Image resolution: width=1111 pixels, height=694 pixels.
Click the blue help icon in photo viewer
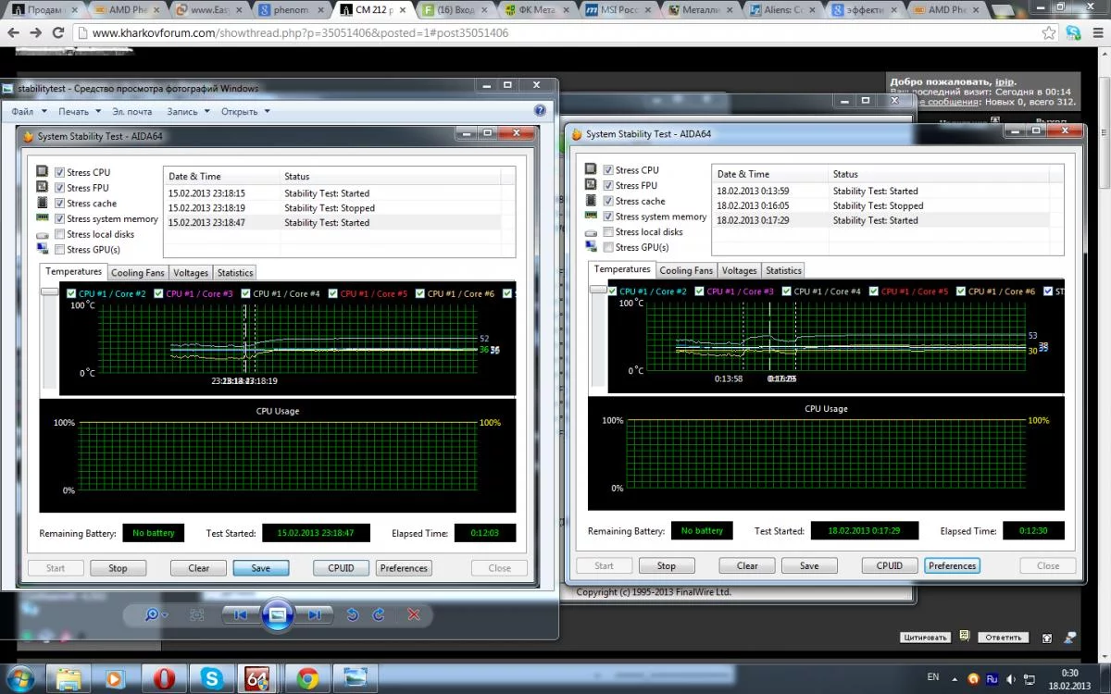click(x=540, y=111)
